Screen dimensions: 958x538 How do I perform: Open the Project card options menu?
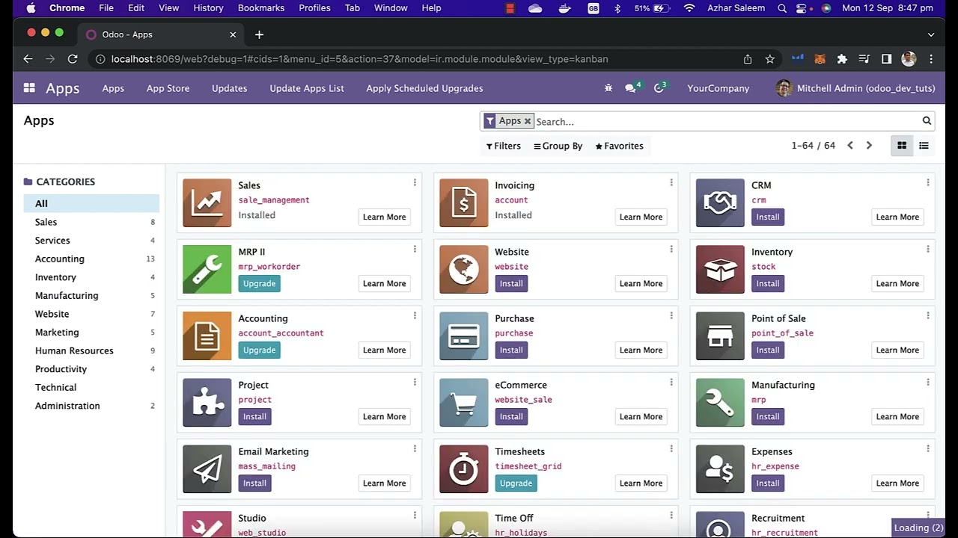click(415, 382)
